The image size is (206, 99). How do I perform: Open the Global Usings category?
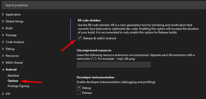[15, 21]
